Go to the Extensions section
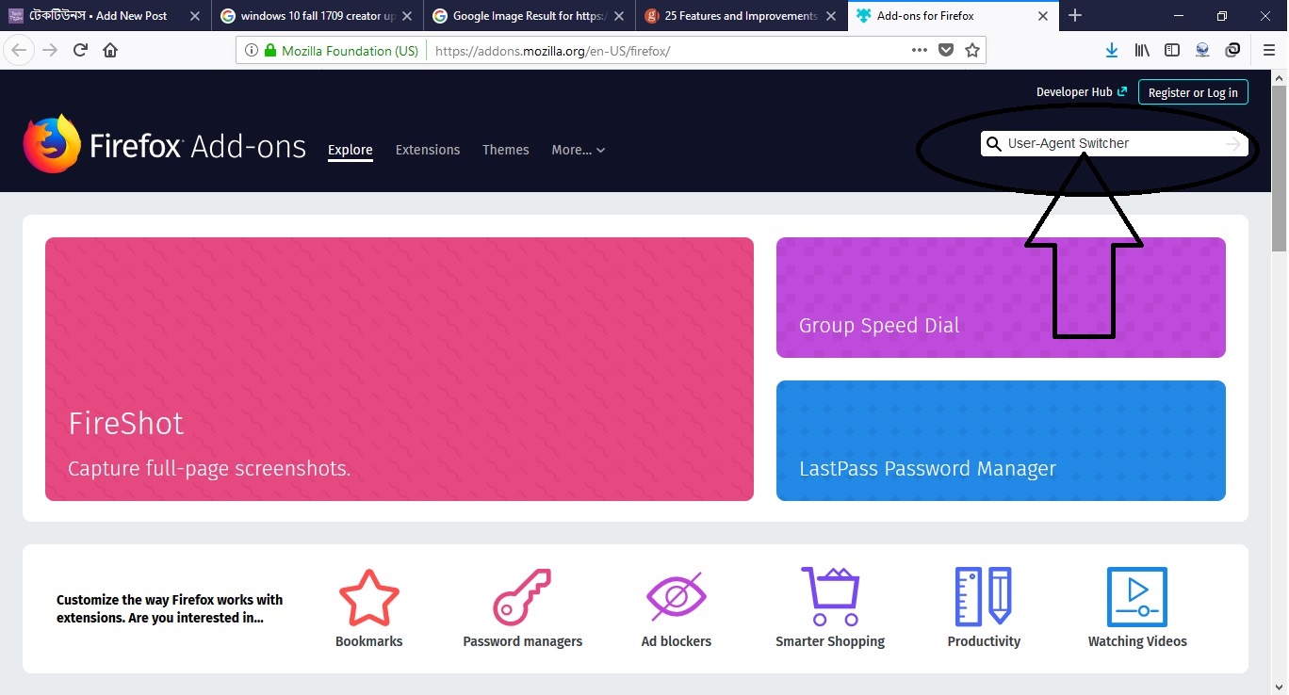1289x695 pixels. (x=428, y=150)
